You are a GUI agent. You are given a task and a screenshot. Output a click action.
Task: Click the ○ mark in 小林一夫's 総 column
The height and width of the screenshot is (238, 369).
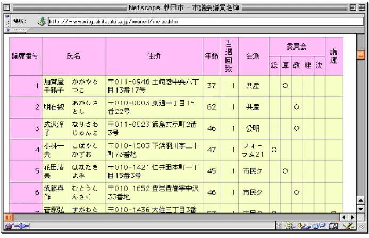click(x=274, y=150)
